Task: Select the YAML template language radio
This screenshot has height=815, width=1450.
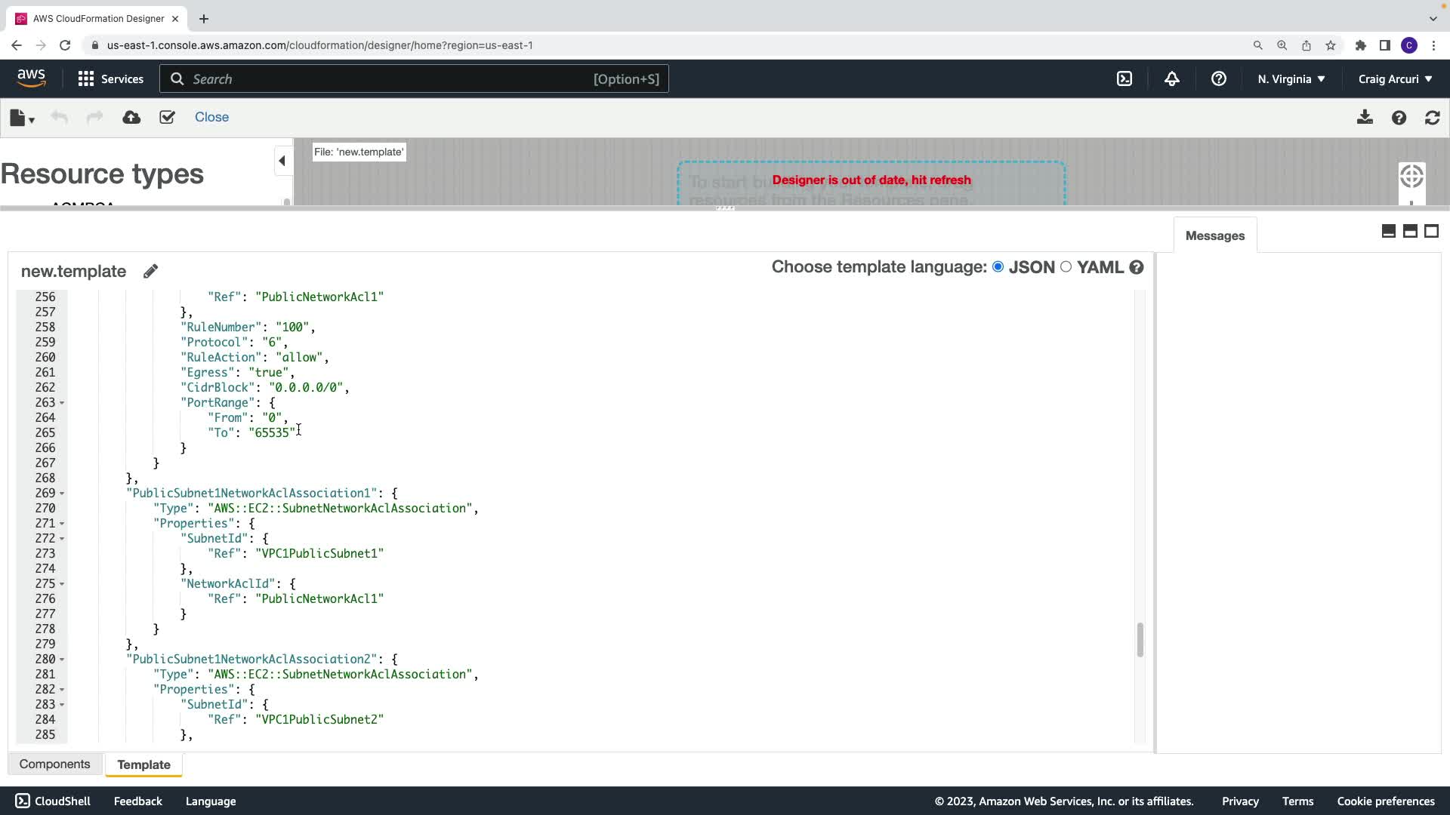Action: click(1066, 266)
